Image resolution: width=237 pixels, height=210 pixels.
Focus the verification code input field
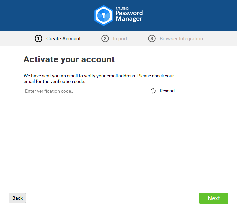(x=85, y=91)
